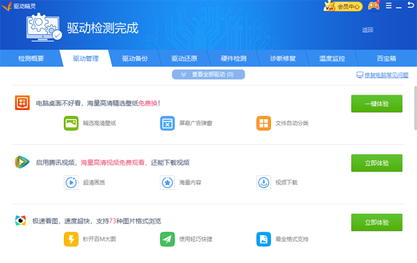
Task: Open the game controller icon in the title bar
Action: pyautogui.click(x=374, y=6)
